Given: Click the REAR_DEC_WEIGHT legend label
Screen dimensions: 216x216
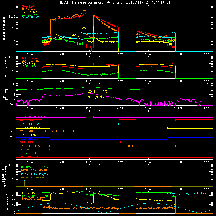Looking at the screenshot, I should [x=33, y=178].
